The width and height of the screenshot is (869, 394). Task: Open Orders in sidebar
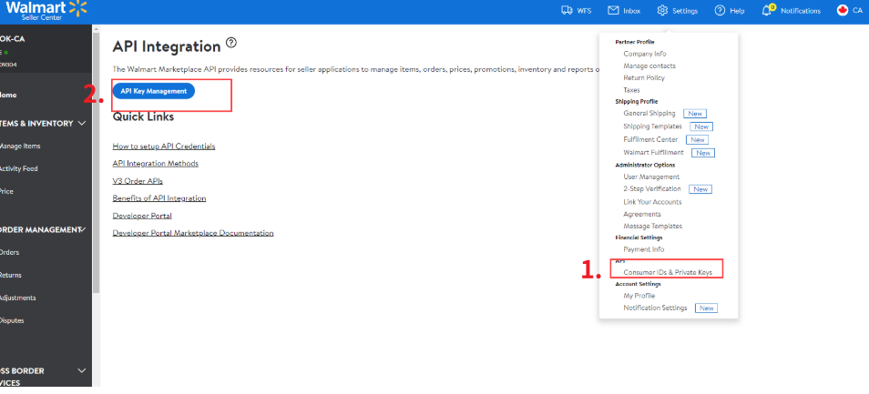pyautogui.click(x=10, y=252)
